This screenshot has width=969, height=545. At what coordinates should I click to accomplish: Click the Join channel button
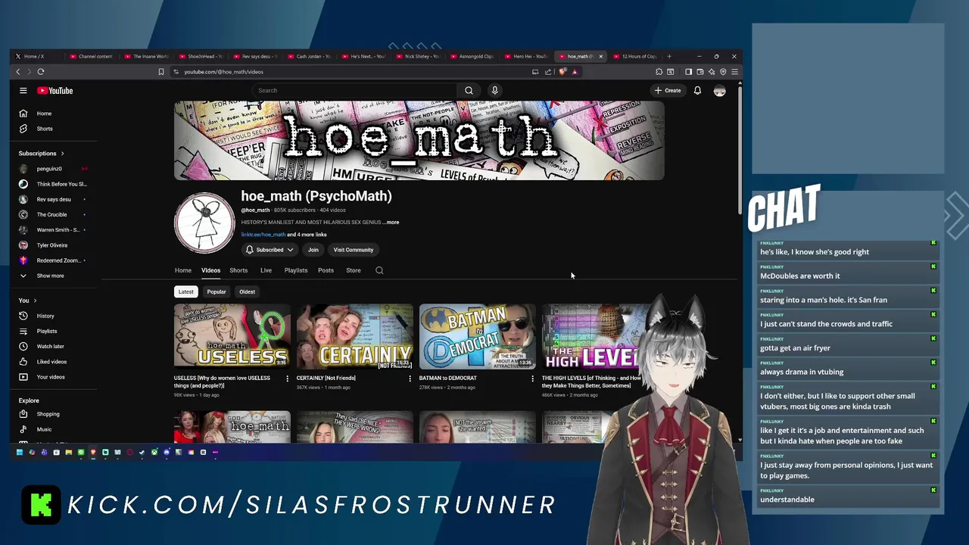(x=313, y=250)
